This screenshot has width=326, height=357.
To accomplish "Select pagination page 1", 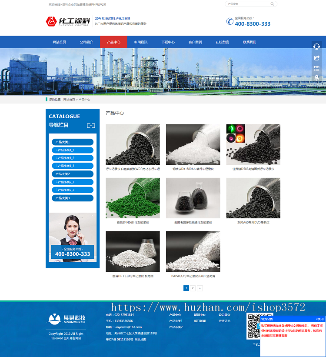I will pyautogui.click(x=186, y=288).
